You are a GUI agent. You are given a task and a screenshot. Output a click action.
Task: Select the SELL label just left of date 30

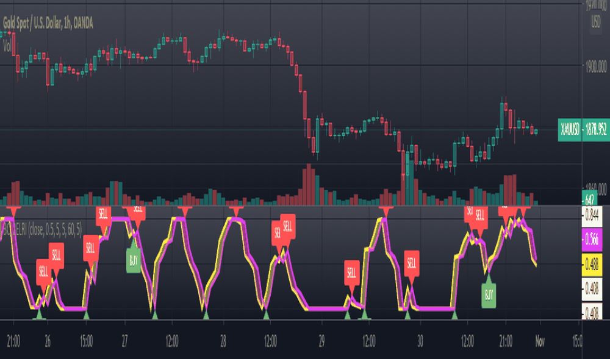(413, 263)
